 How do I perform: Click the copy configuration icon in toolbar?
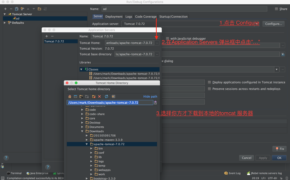coord(17,9)
